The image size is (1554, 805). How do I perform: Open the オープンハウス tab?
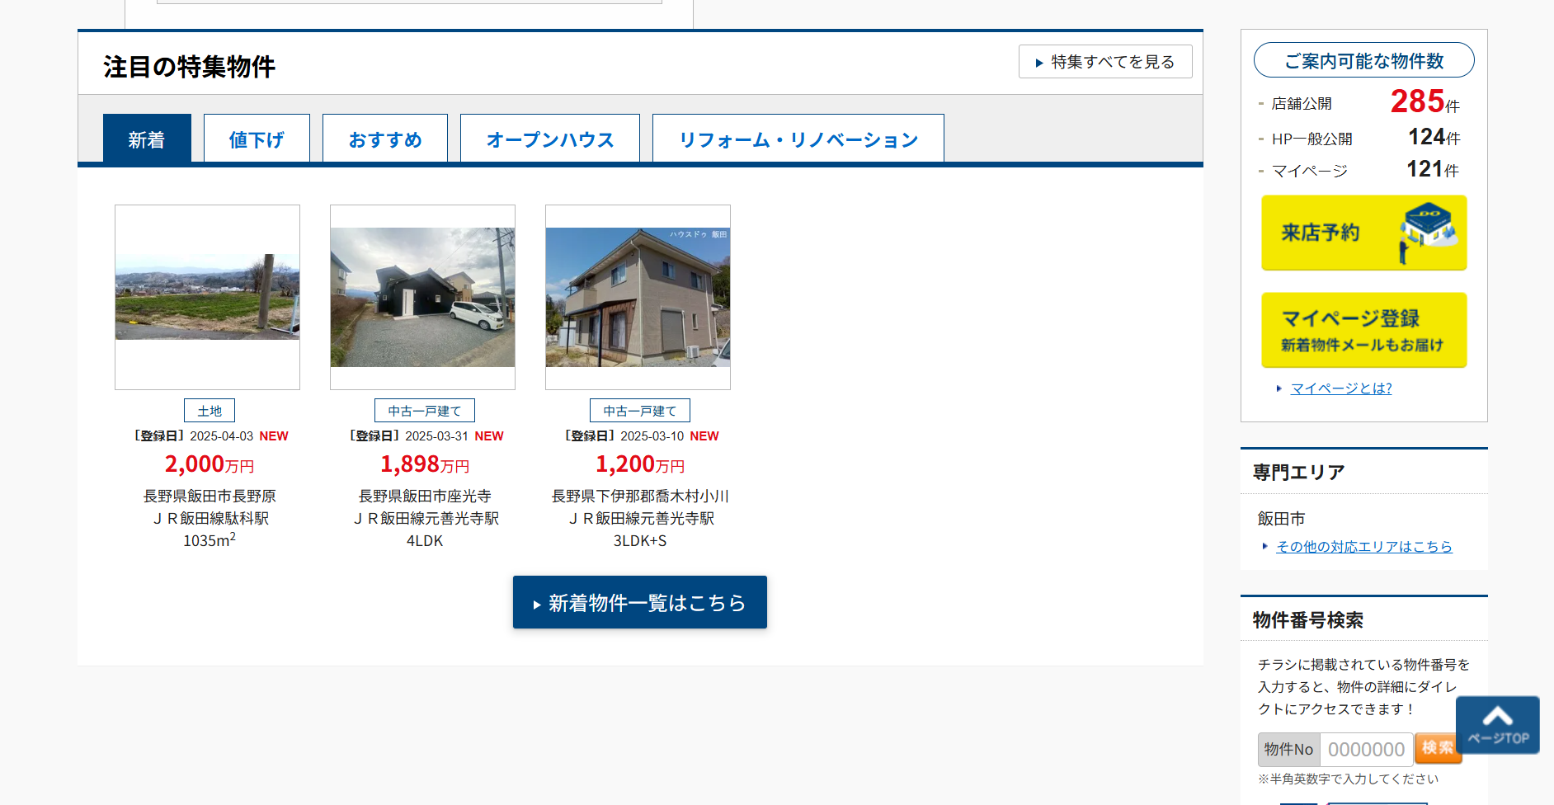coord(550,139)
